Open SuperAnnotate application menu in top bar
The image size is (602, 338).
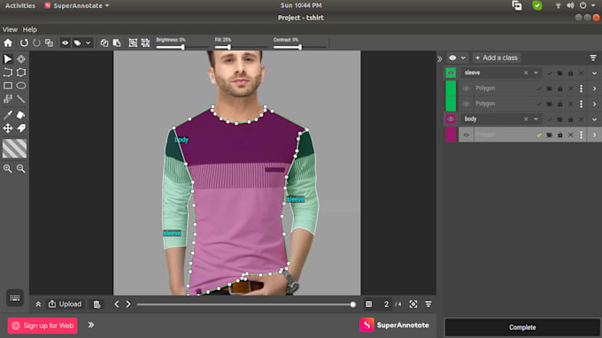click(77, 6)
